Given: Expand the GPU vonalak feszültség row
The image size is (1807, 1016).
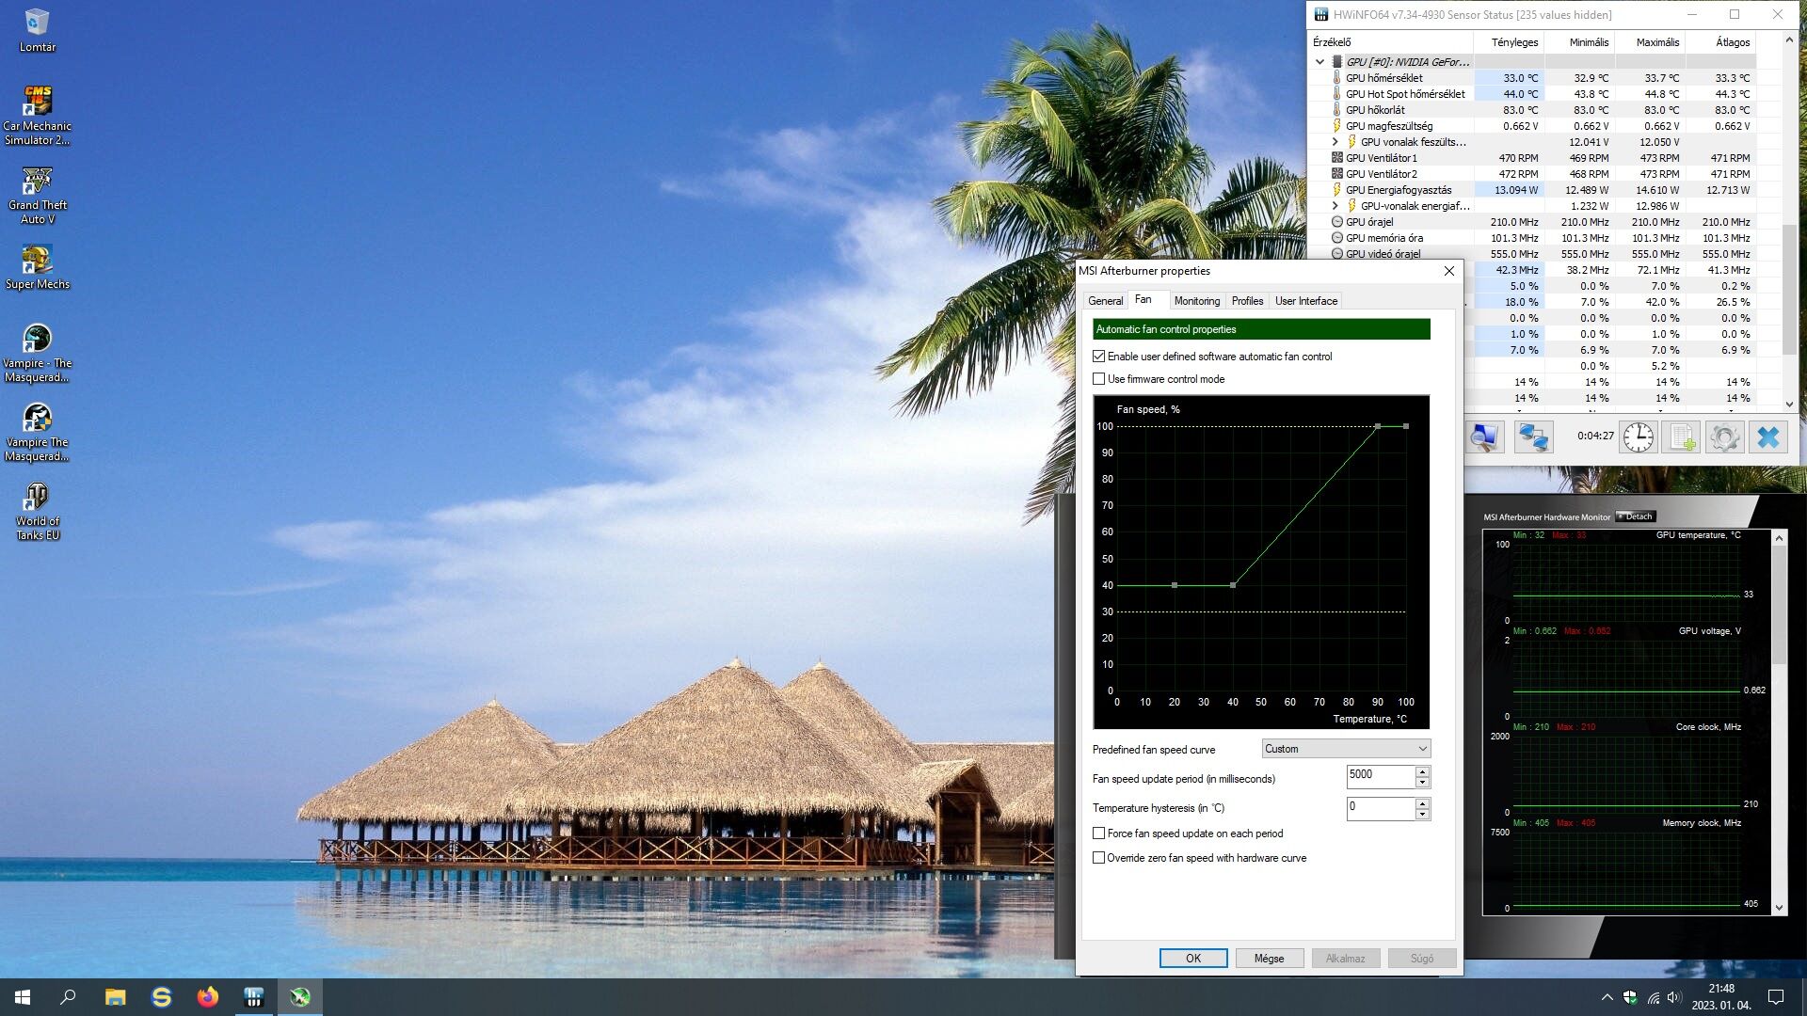Looking at the screenshot, I should pyautogui.click(x=1335, y=142).
